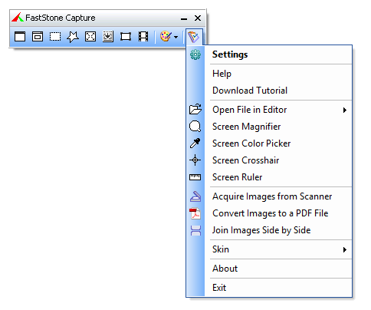Viewport: 371px width, 310px height.
Task: Select Capture Freehand Region tool
Action: point(73,37)
